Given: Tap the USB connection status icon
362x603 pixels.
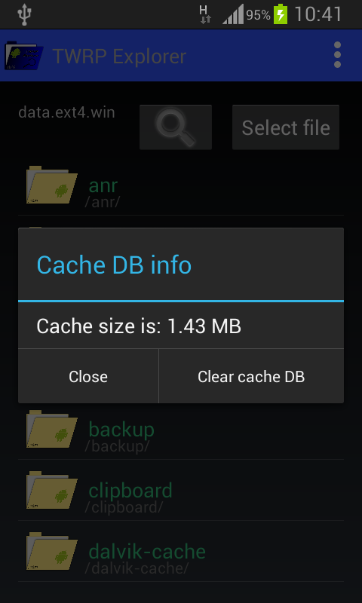Looking at the screenshot, I should pyautogui.click(x=24, y=14).
